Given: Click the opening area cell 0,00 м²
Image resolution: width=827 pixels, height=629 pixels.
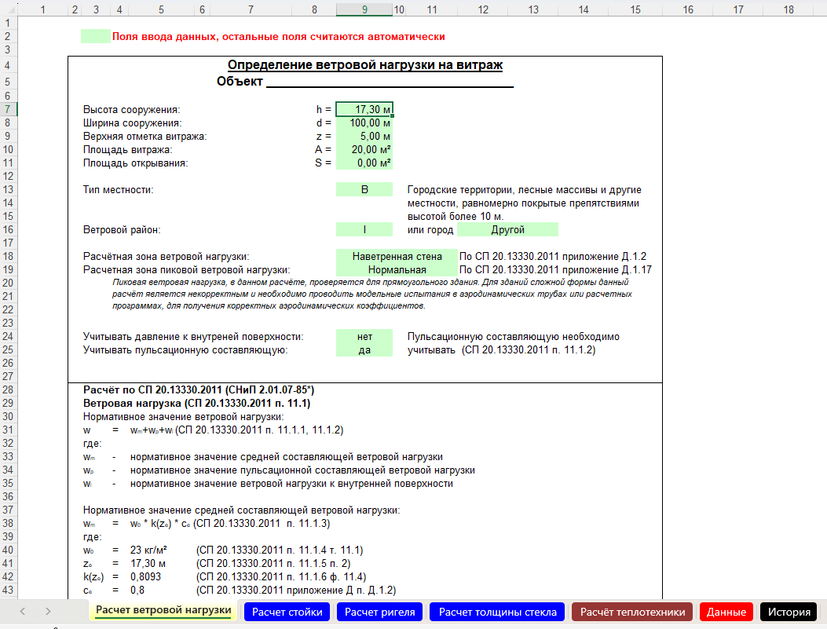Looking at the screenshot, I should [x=364, y=163].
